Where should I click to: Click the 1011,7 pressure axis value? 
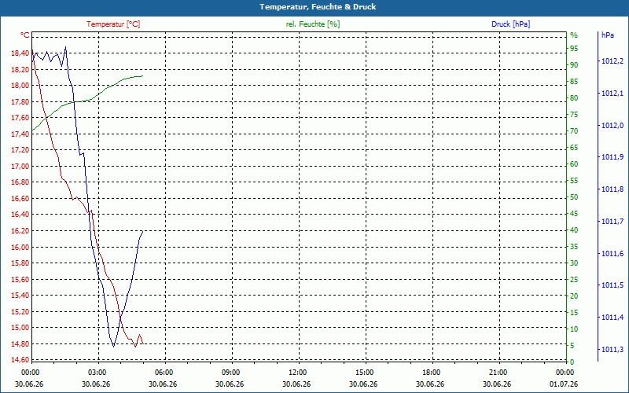(612, 222)
